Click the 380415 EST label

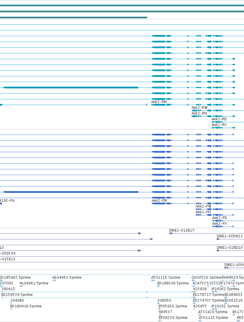8,289
